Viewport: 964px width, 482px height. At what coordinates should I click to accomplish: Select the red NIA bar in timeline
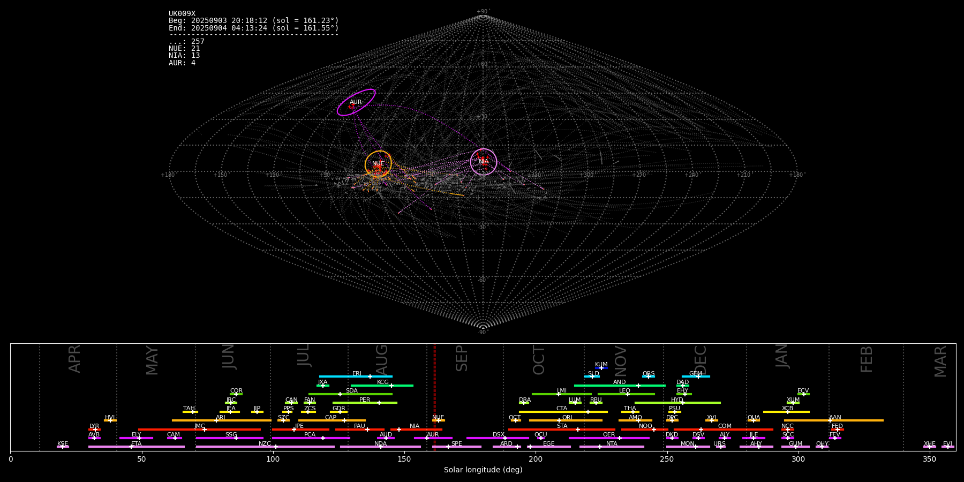point(416,430)
